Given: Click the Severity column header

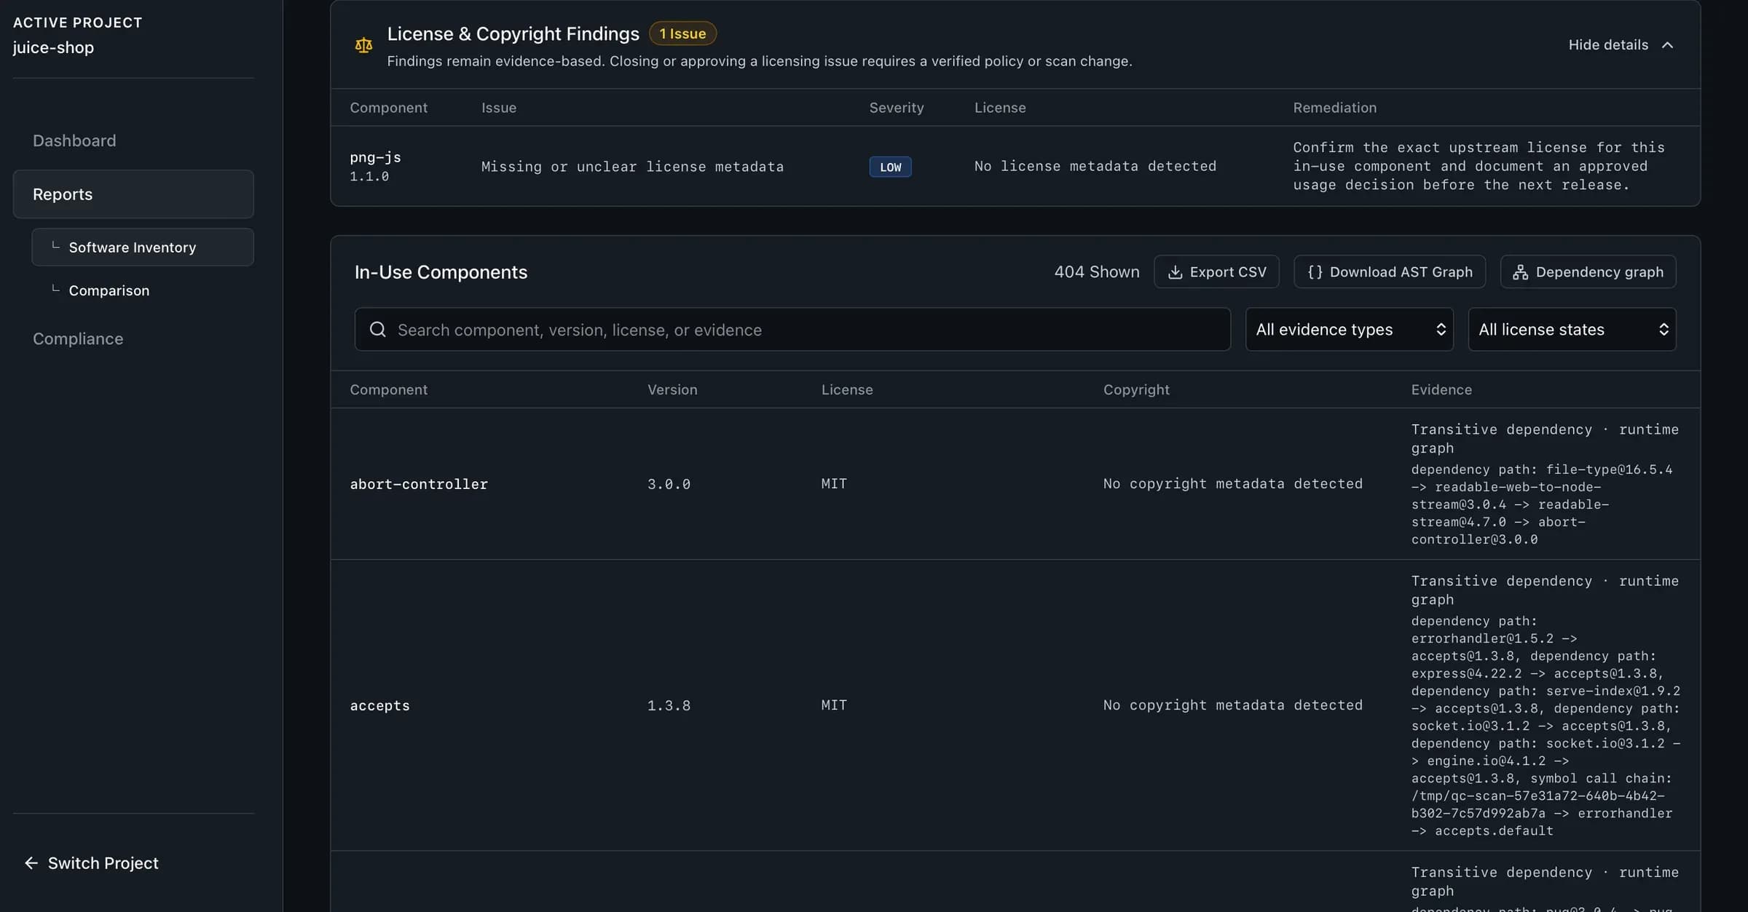Looking at the screenshot, I should [897, 108].
